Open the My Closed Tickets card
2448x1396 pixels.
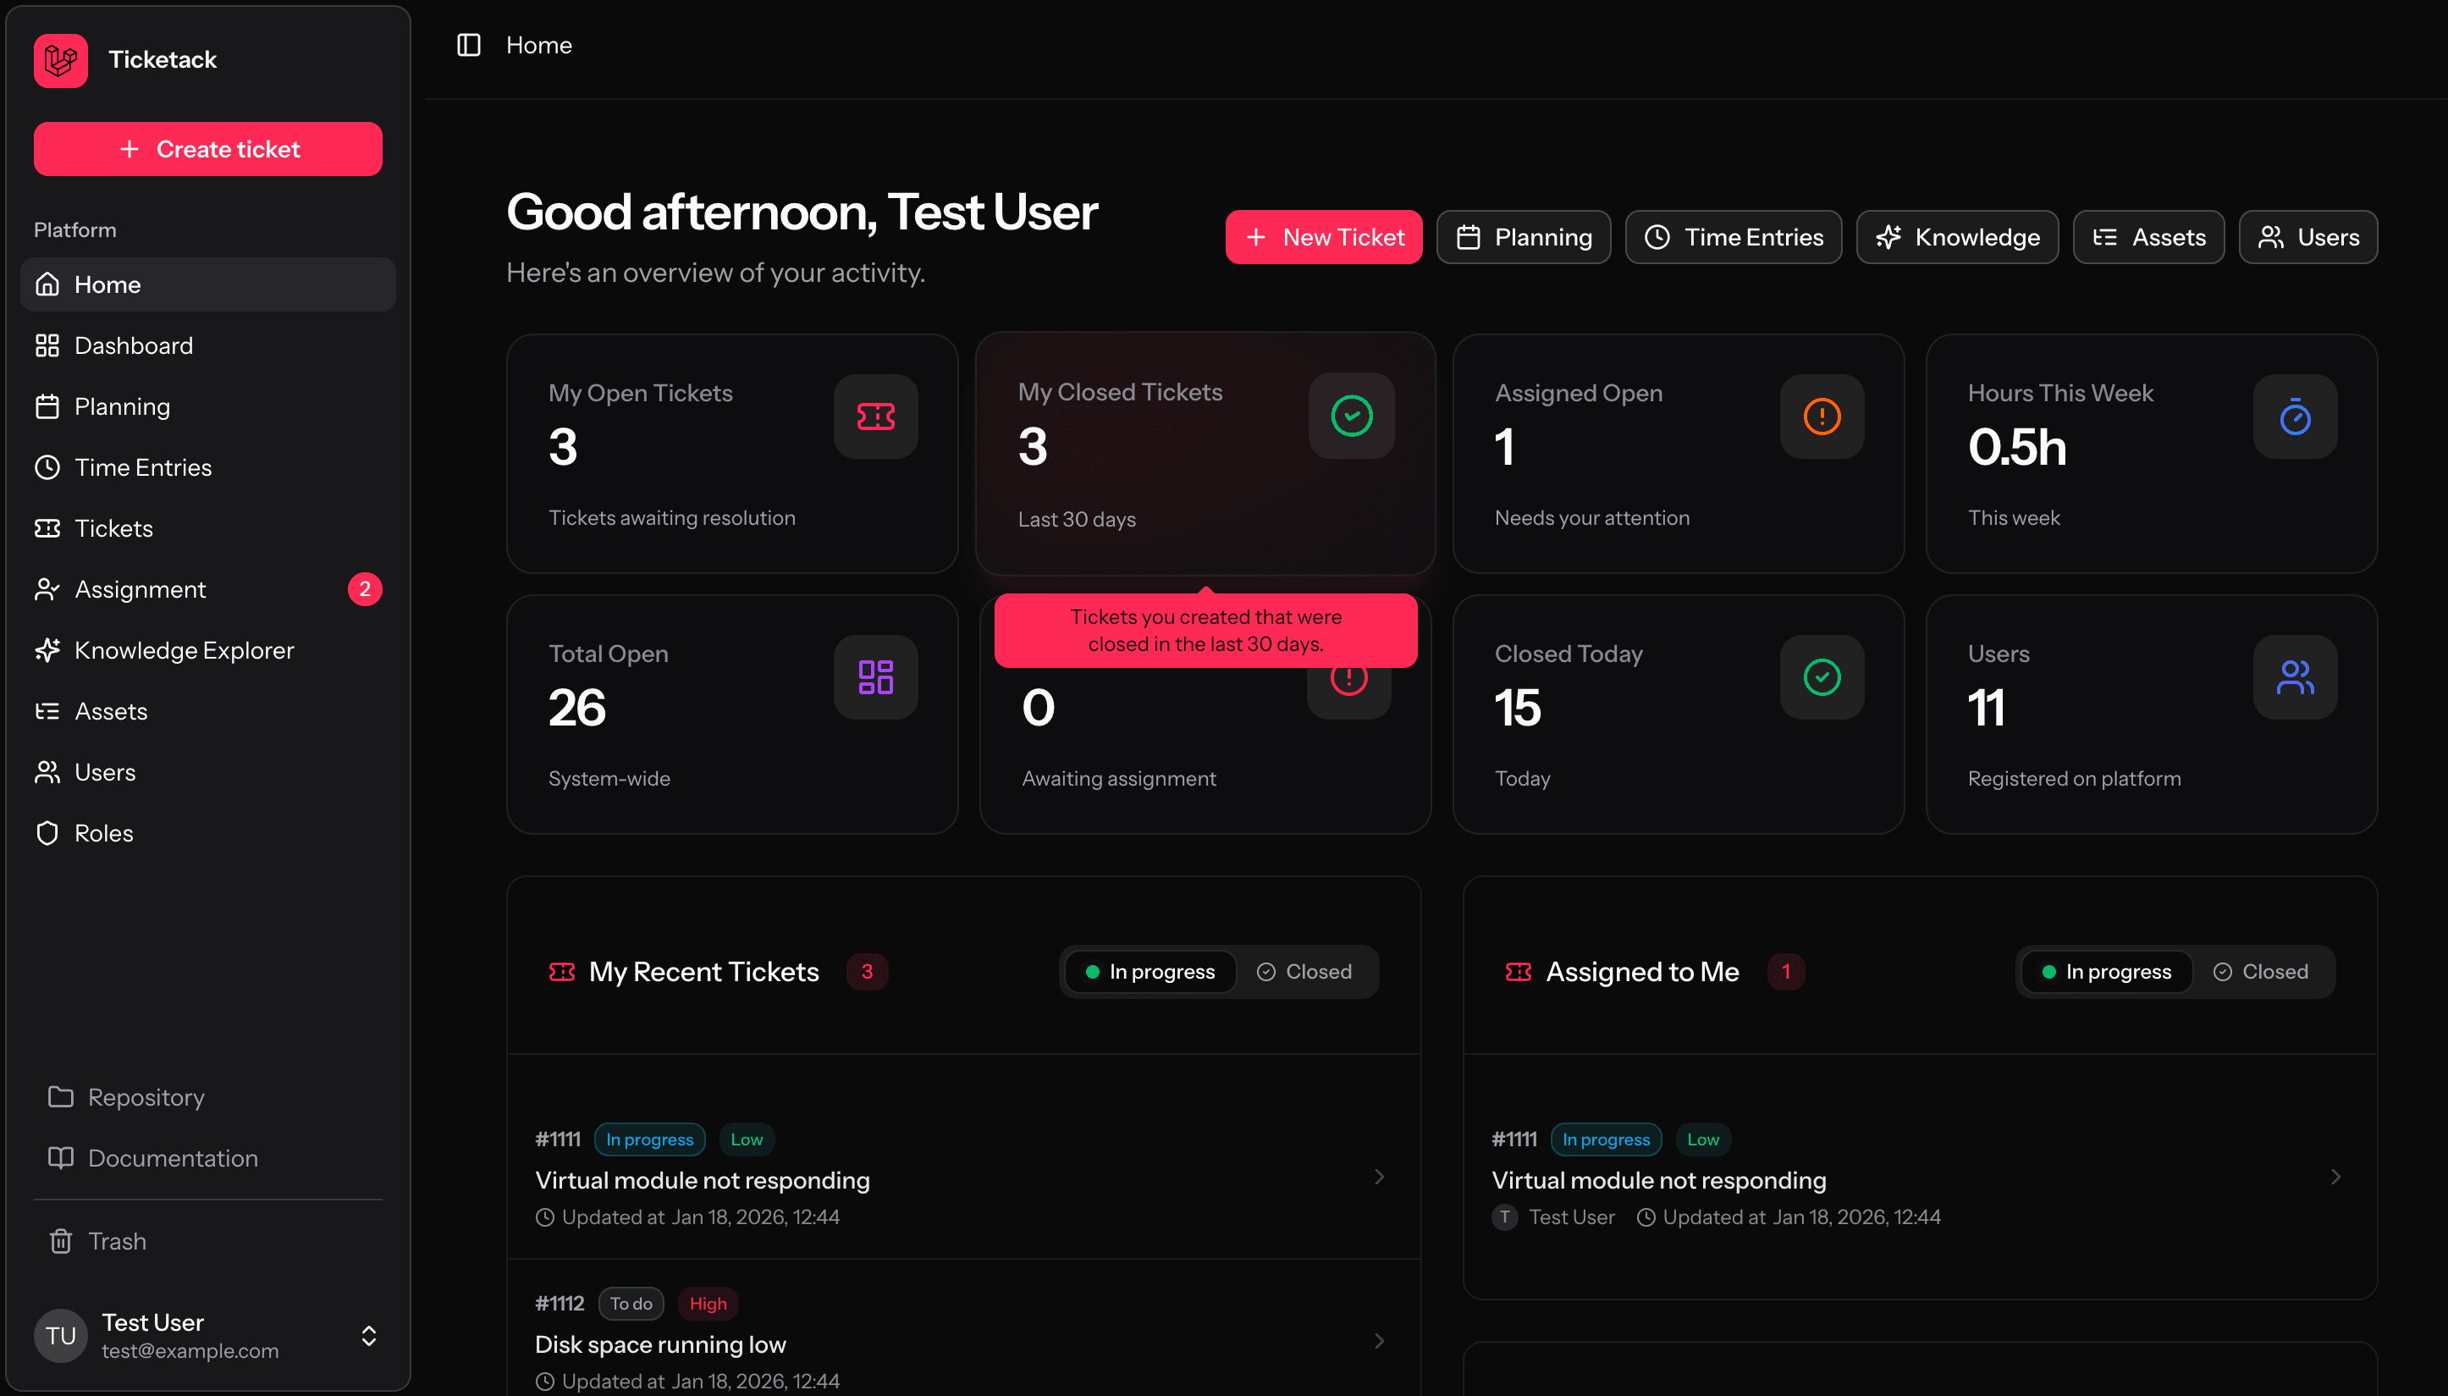coord(1204,453)
